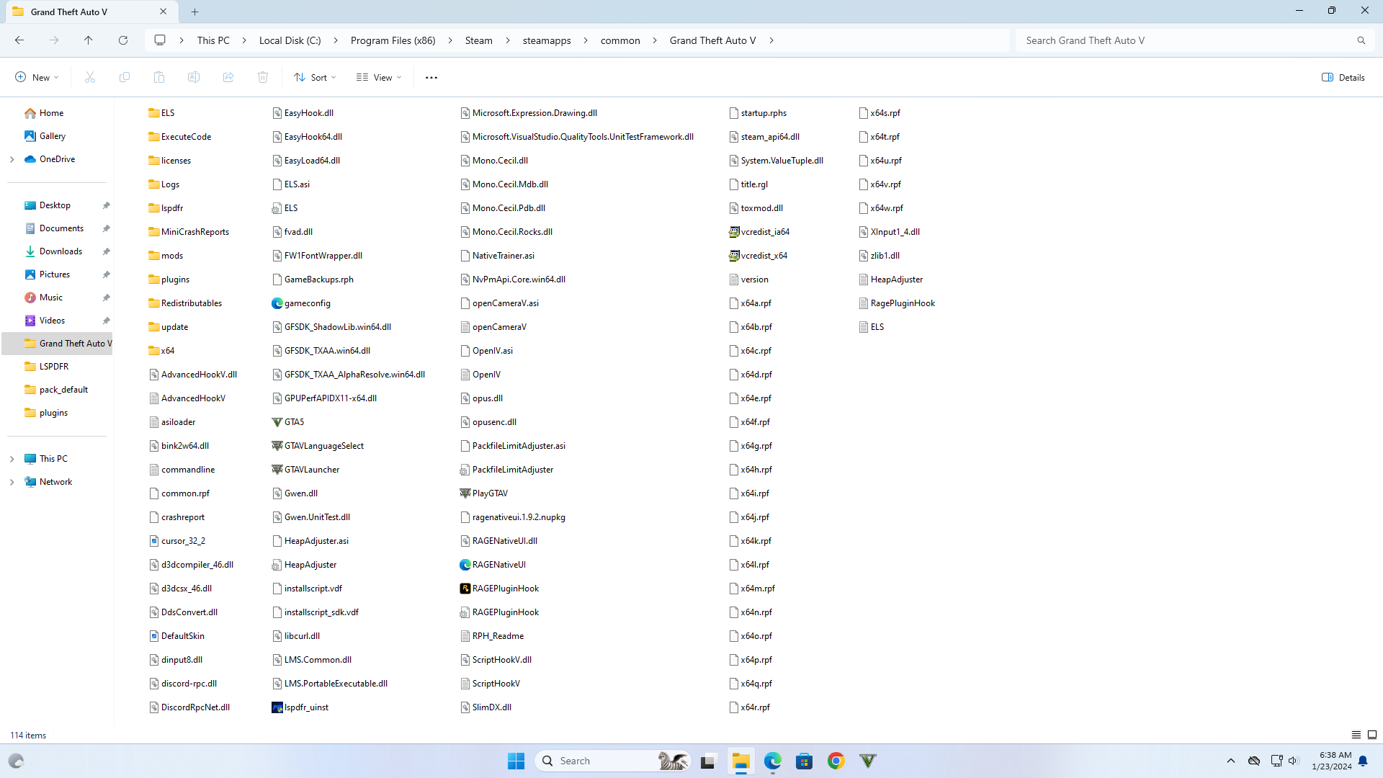This screenshot has width=1383, height=778.
Task: Open the See more ellipsis menu
Action: 431,77
